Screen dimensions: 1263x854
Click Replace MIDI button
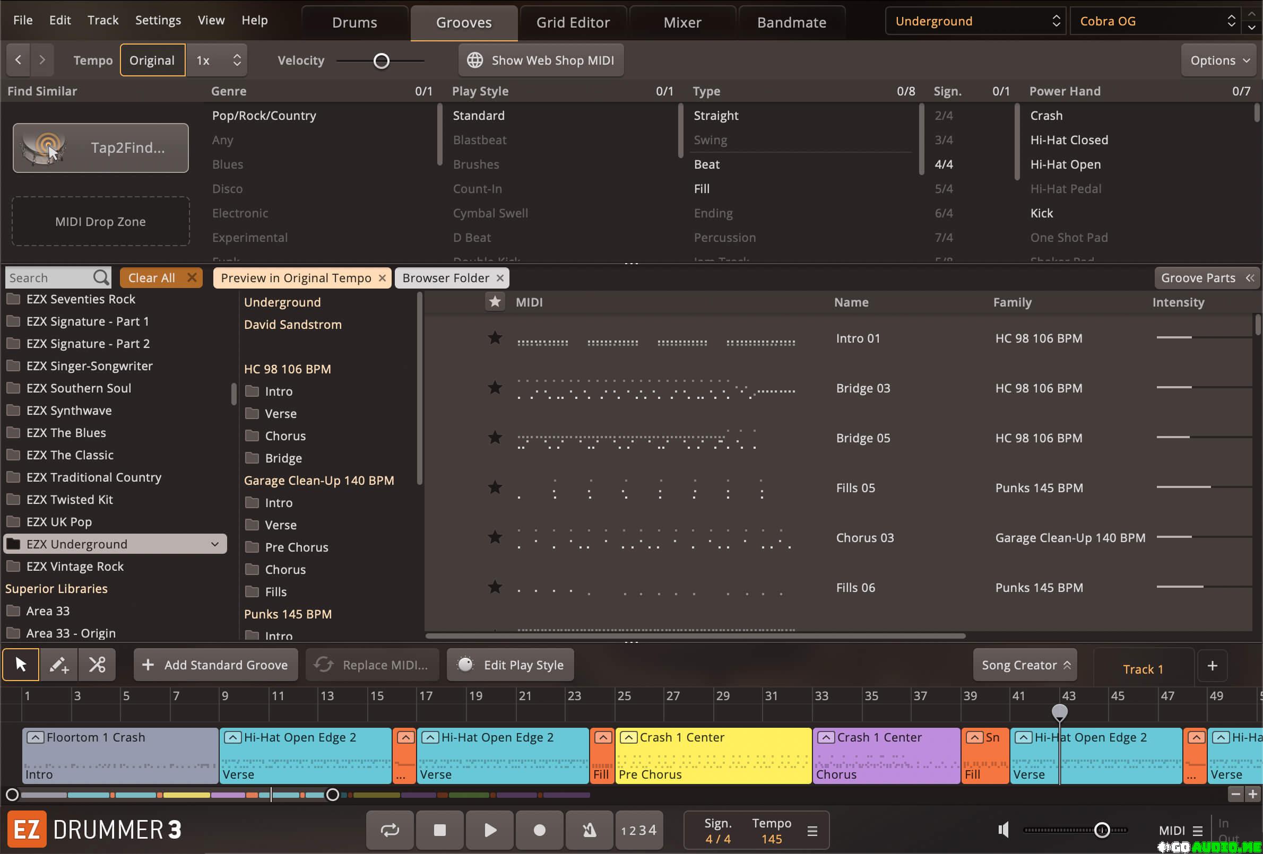[373, 665]
